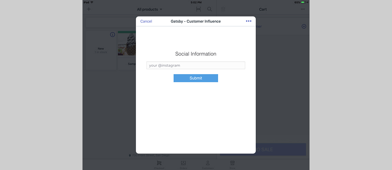Go to the Customers tab
The image size is (392, 170).
[208, 165]
